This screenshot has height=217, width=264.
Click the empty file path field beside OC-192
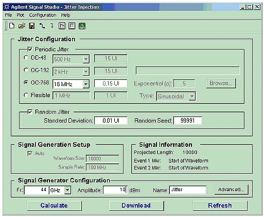click(188, 71)
